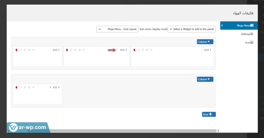Click the Sub menu display mode label

point(153,29)
